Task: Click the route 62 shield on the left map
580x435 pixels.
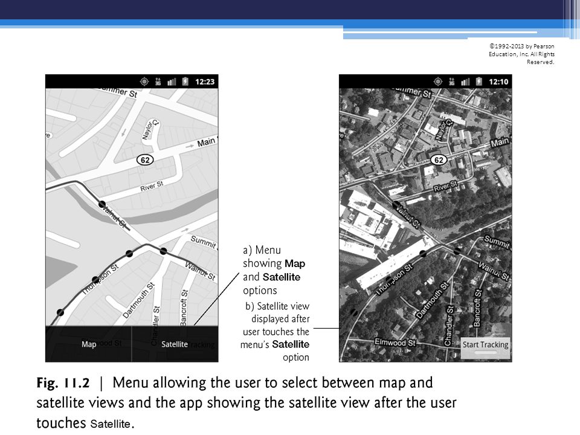Action: 145,159
